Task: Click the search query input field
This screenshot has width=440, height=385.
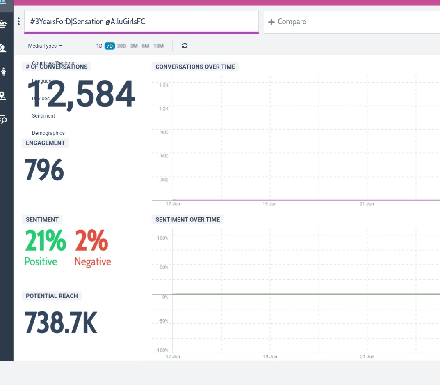Action: coord(141,22)
